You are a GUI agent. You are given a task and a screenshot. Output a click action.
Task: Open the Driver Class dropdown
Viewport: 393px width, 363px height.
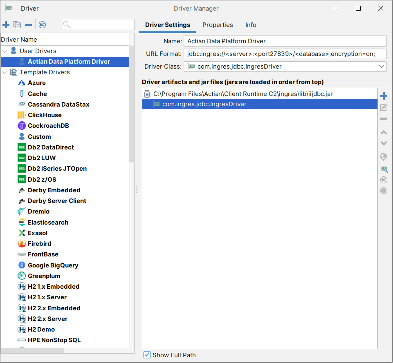(x=381, y=67)
